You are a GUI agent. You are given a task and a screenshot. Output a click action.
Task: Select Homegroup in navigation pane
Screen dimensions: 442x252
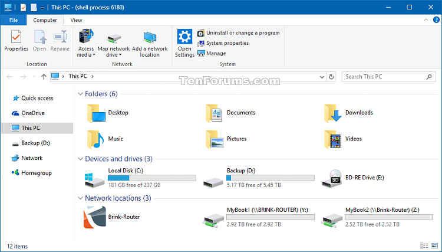32,173
